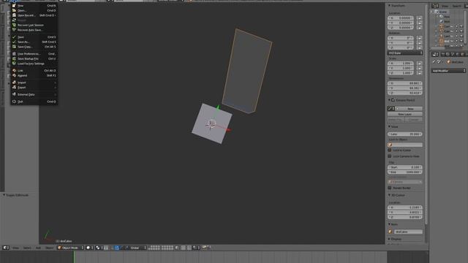Open the Add Modifier dropdown
The height and width of the screenshot is (263, 468).
coord(448,71)
